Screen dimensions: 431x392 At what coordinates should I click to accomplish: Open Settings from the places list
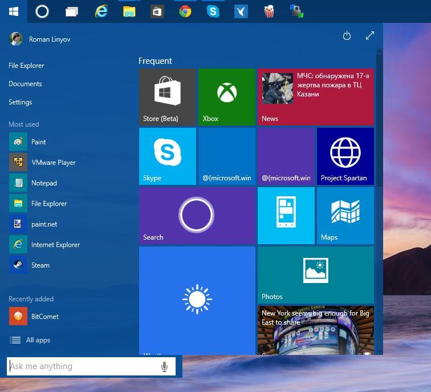21,102
